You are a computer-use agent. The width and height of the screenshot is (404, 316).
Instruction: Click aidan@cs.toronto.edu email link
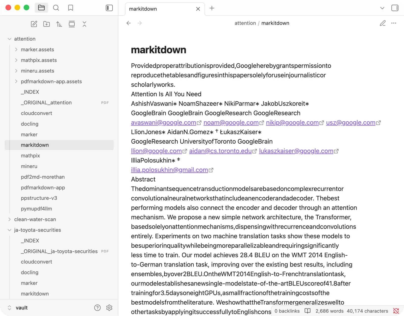223,151
